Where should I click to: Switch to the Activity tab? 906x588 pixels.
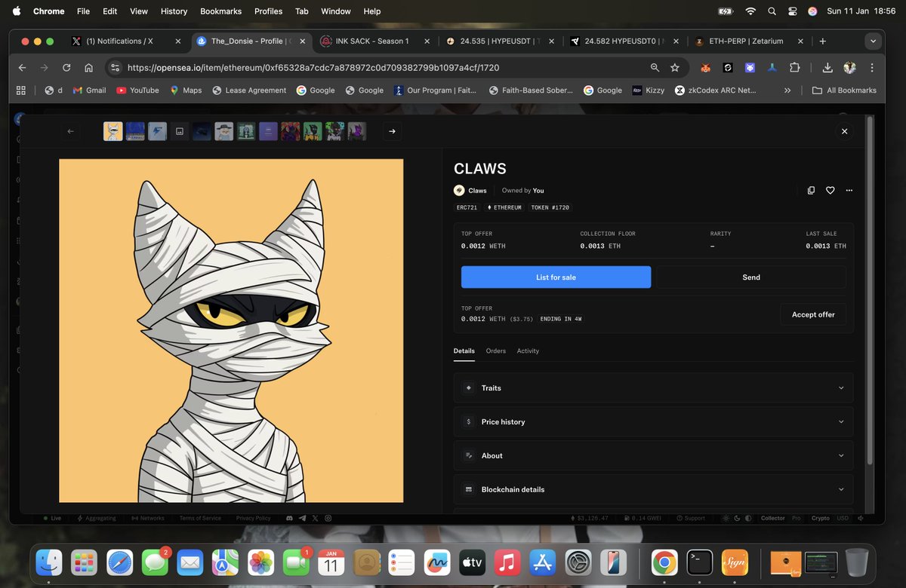pos(528,351)
